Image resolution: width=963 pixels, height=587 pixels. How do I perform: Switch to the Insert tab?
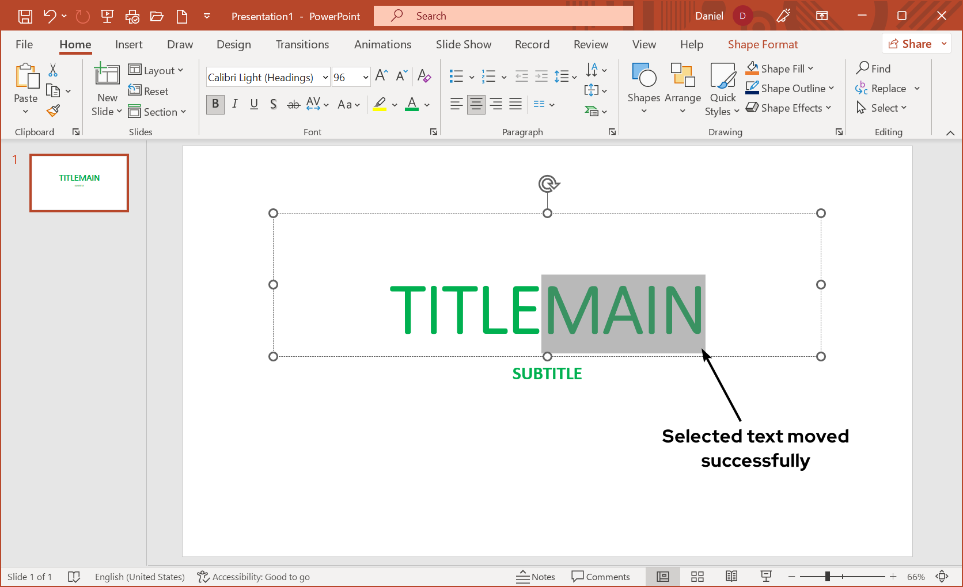pyautogui.click(x=128, y=44)
